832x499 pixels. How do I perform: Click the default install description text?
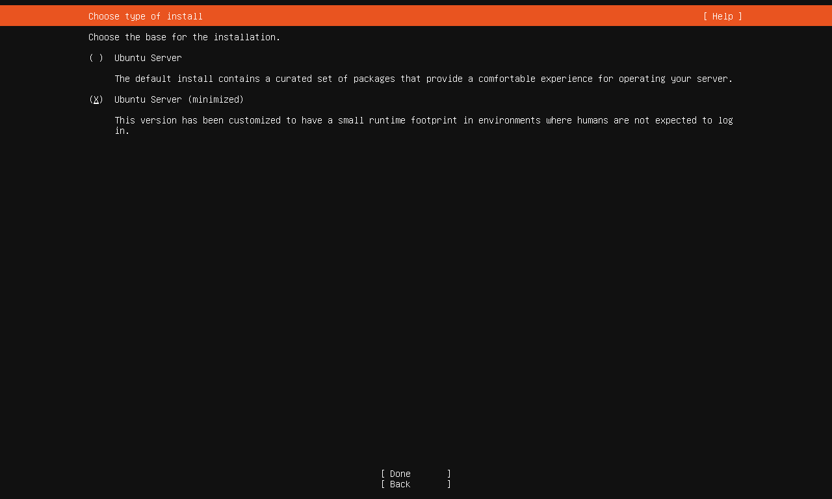[424, 79]
